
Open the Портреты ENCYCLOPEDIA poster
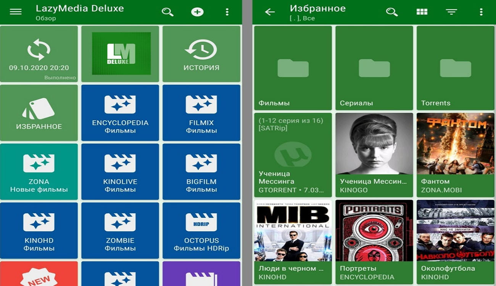pos(374,242)
